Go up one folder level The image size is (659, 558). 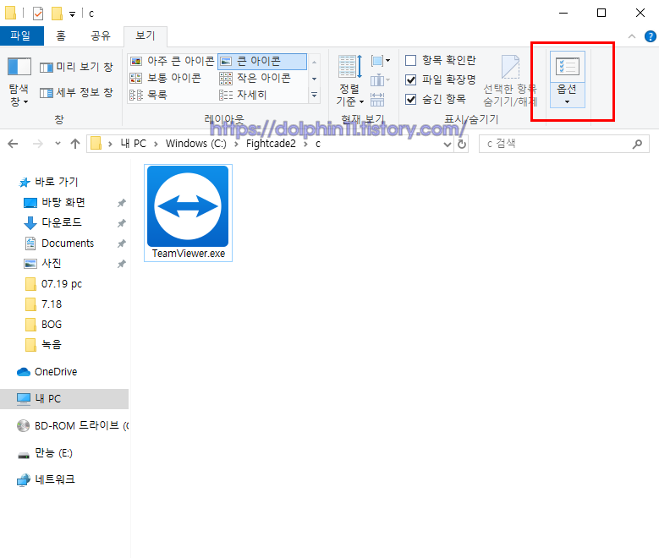point(75,144)
